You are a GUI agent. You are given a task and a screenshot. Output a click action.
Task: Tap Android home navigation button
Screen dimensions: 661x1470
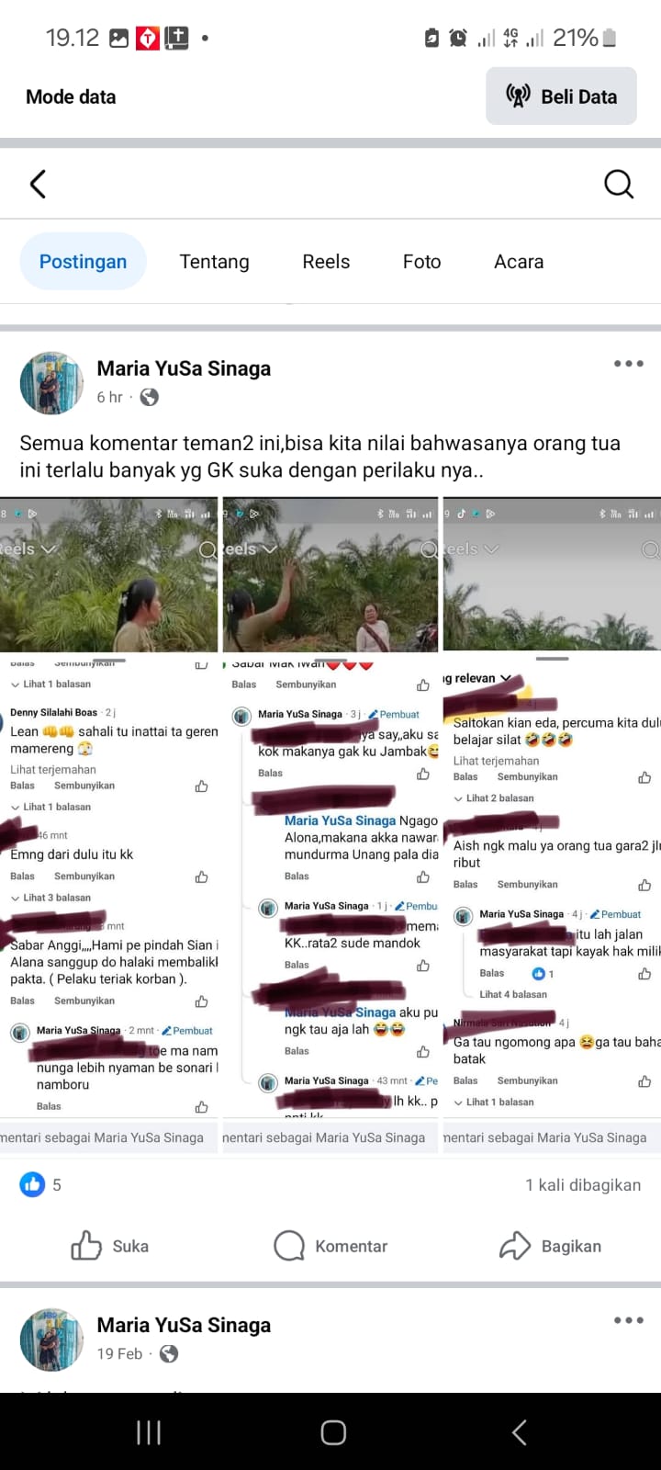(333, 1431)
